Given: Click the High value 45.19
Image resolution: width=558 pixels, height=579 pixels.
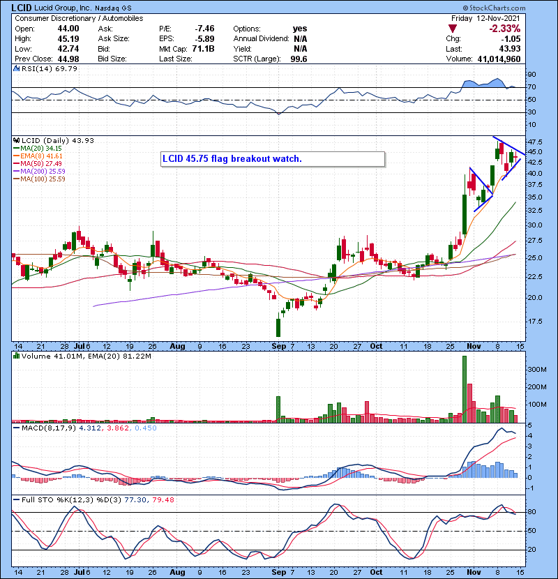Looking at the screenshot, I should pos(68,39).
